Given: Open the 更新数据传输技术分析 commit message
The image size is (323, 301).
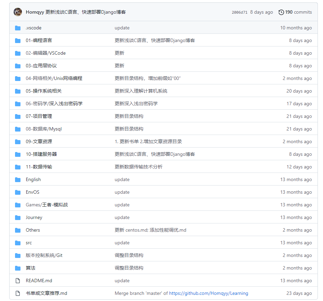Looking at the screenshot, I should click(138, 167).
